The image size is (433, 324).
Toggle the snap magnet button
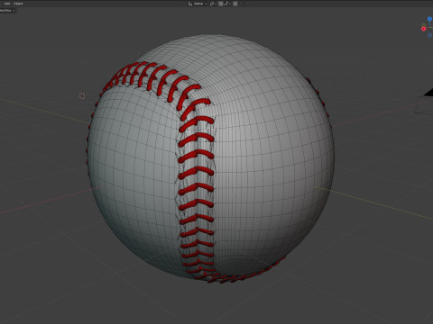[x=220, y=4]
